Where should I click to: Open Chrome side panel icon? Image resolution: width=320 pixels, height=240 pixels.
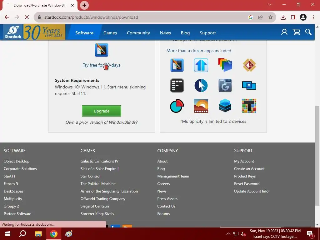click(x=293, y=17)
